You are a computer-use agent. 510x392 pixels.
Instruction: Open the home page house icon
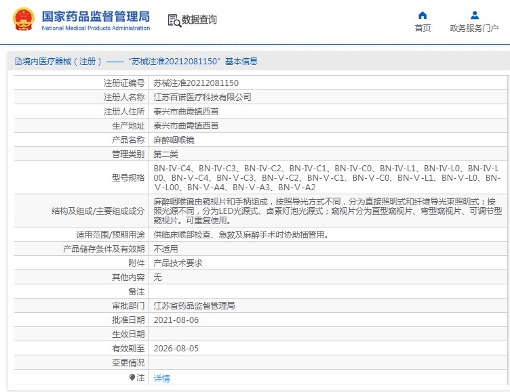[x=423, y=16]
